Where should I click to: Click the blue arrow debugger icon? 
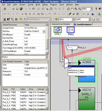pyautogui.click(x=93, y=14)
